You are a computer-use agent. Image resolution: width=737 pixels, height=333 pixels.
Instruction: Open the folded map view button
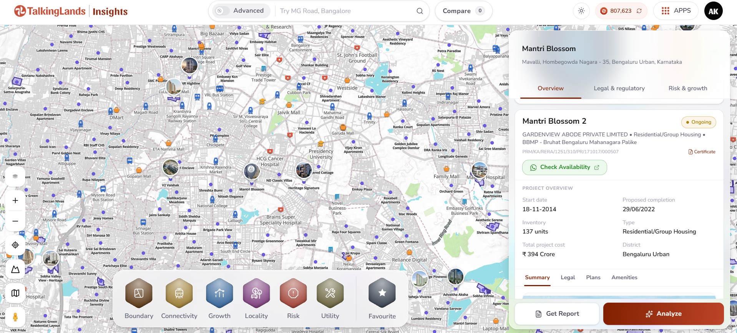coord(15,293)
